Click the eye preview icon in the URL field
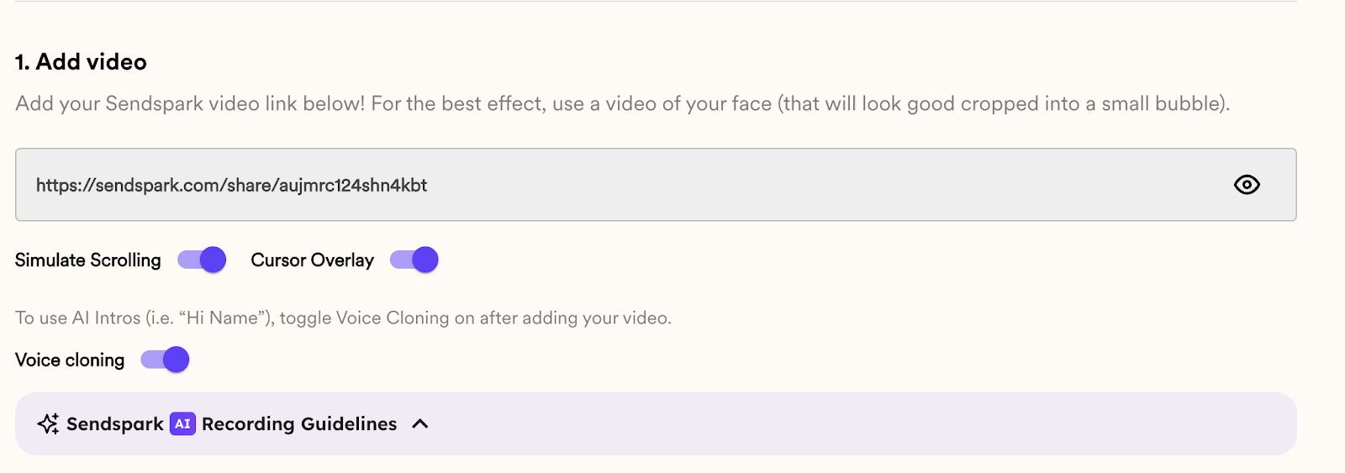The height and width of the screenshot is (473, 1345). pyautogui.click(x=1247, y=185)
